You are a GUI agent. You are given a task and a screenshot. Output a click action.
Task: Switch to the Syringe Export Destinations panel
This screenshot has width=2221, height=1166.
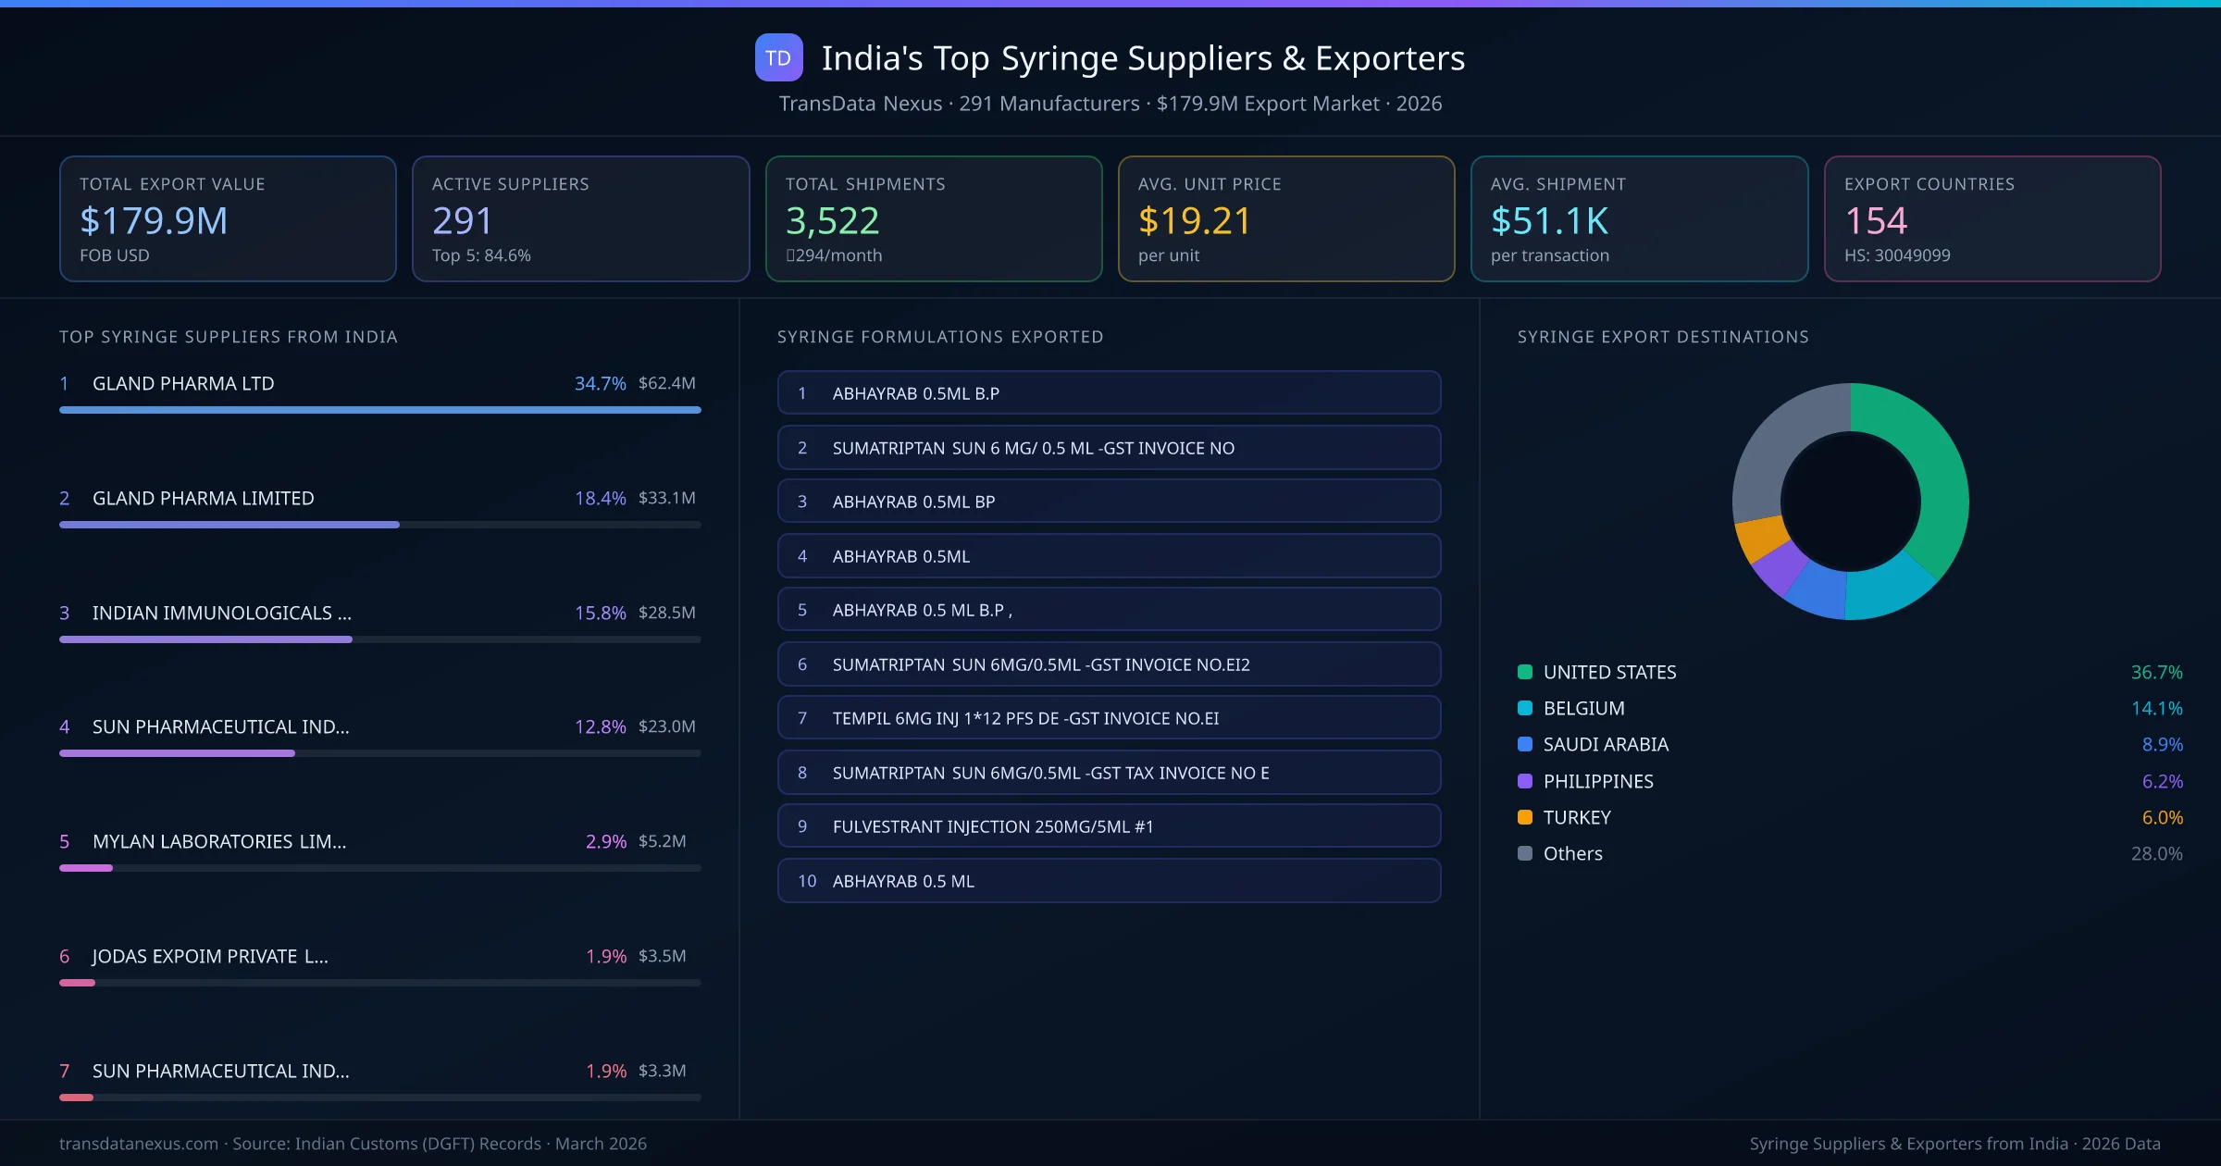1663,337
